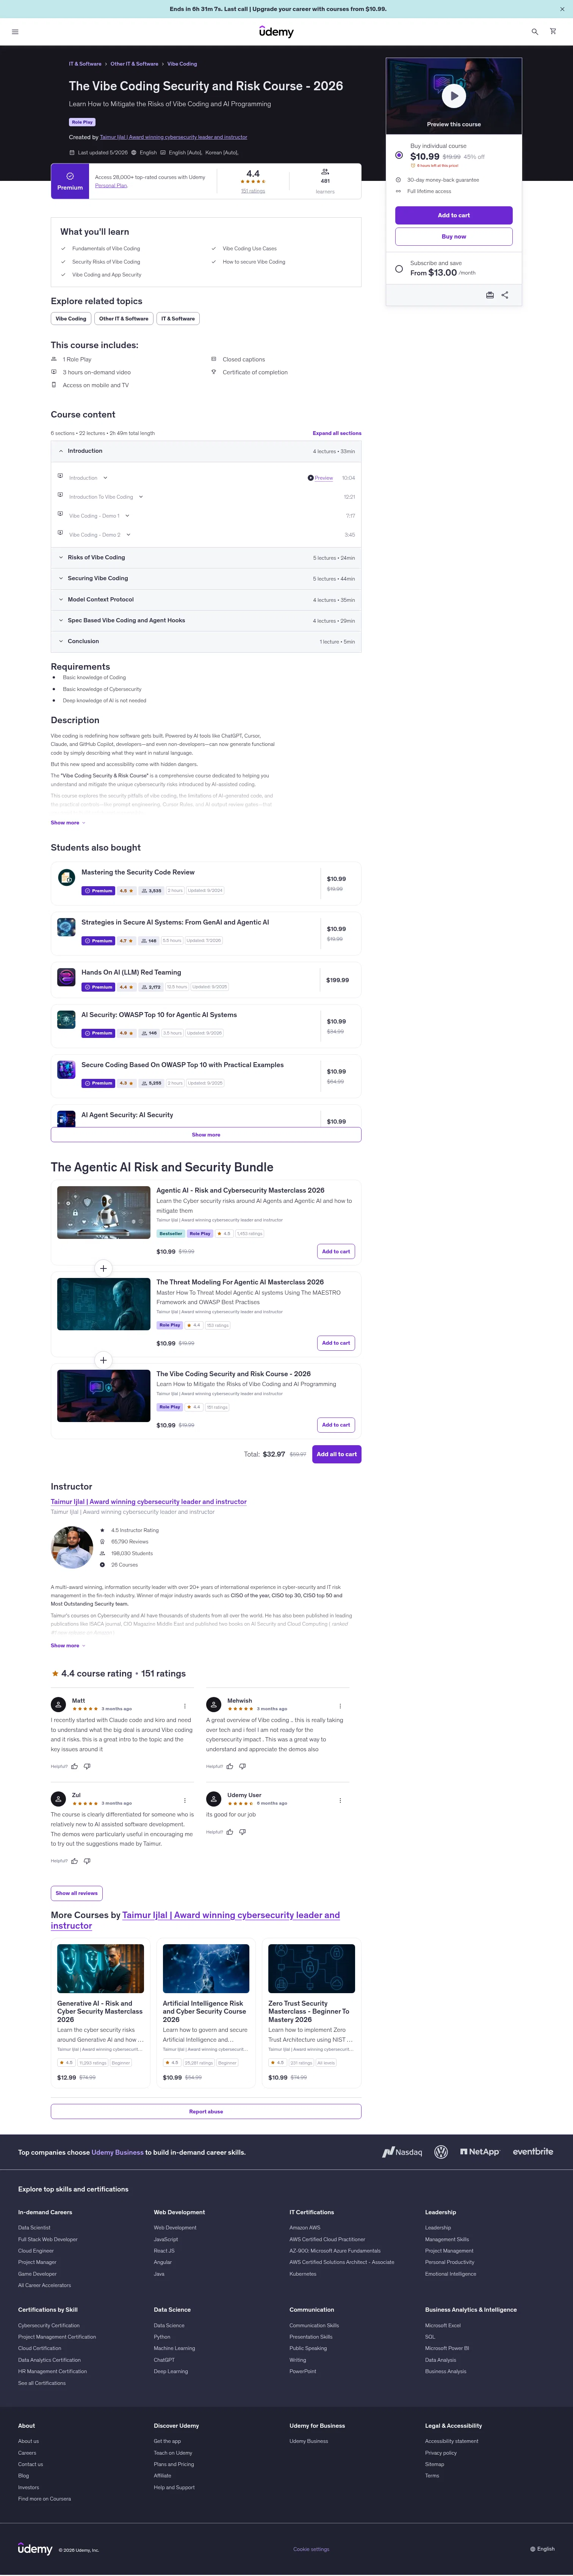Image resolution: width=573 pixels, height=2576 pixels.
Task: Open the Personal Plan link
Action: point(111,185)
